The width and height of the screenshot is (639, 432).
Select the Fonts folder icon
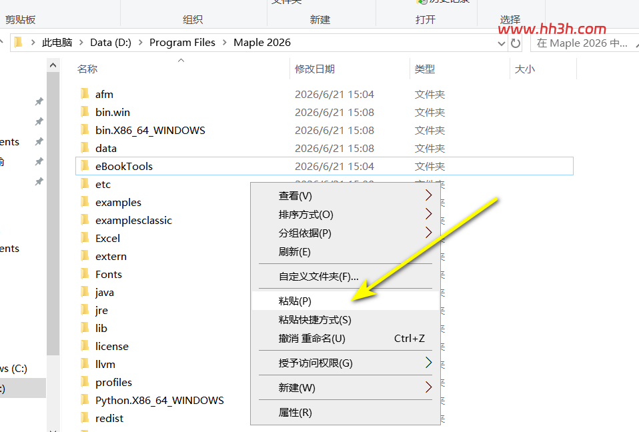point(85,274)
